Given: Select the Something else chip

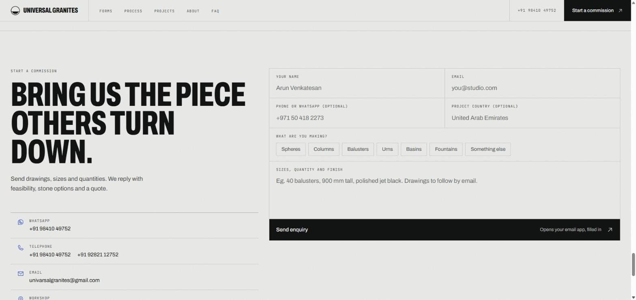Looking at the screenshot, I should click(488, 149).
